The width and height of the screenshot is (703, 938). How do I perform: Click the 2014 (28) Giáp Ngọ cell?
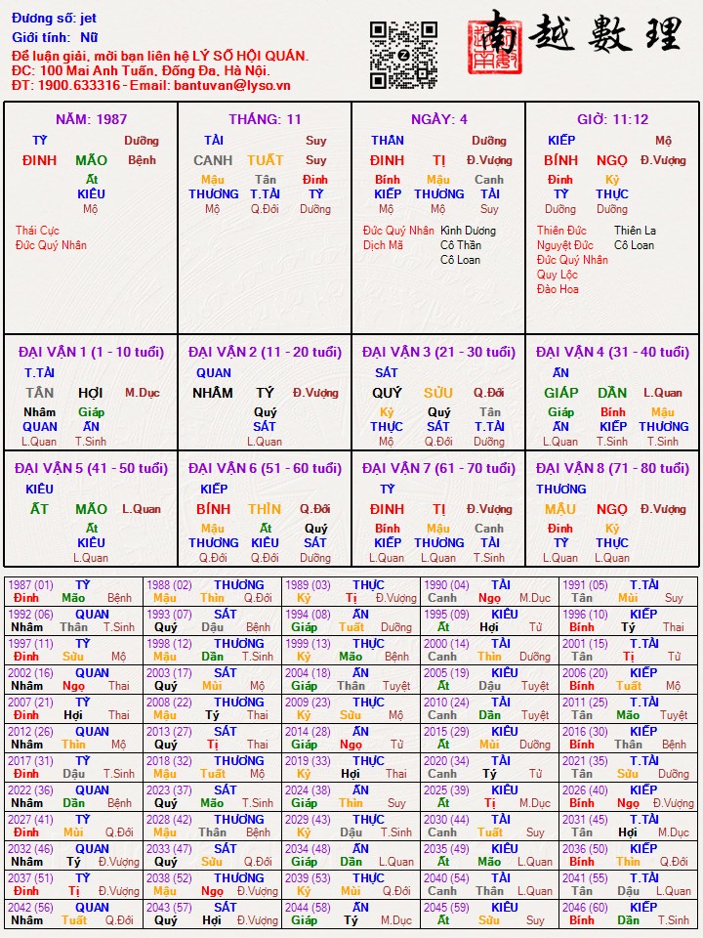351,739
